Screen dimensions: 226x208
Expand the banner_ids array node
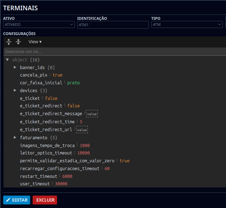(15, 67)
